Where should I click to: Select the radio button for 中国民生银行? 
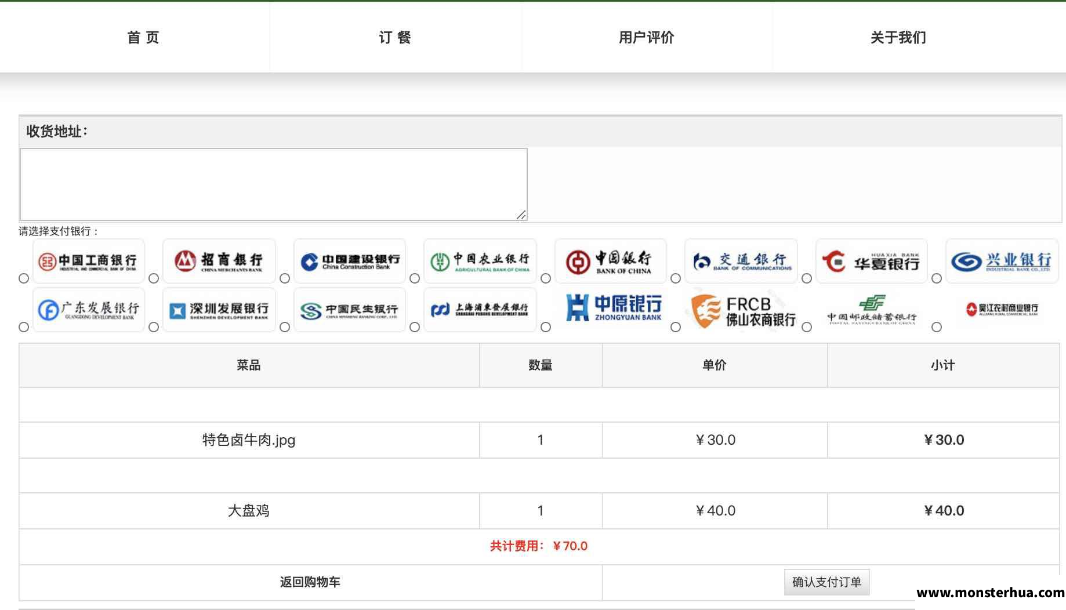[x=285, y=327]
